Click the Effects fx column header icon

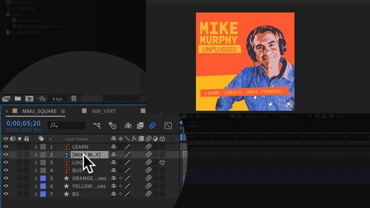[x=134, y=139]
